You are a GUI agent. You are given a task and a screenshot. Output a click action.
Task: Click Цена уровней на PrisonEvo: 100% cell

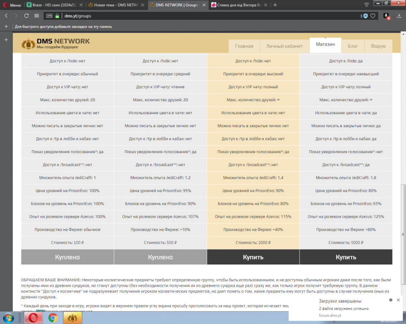click(x=67, y=191)
